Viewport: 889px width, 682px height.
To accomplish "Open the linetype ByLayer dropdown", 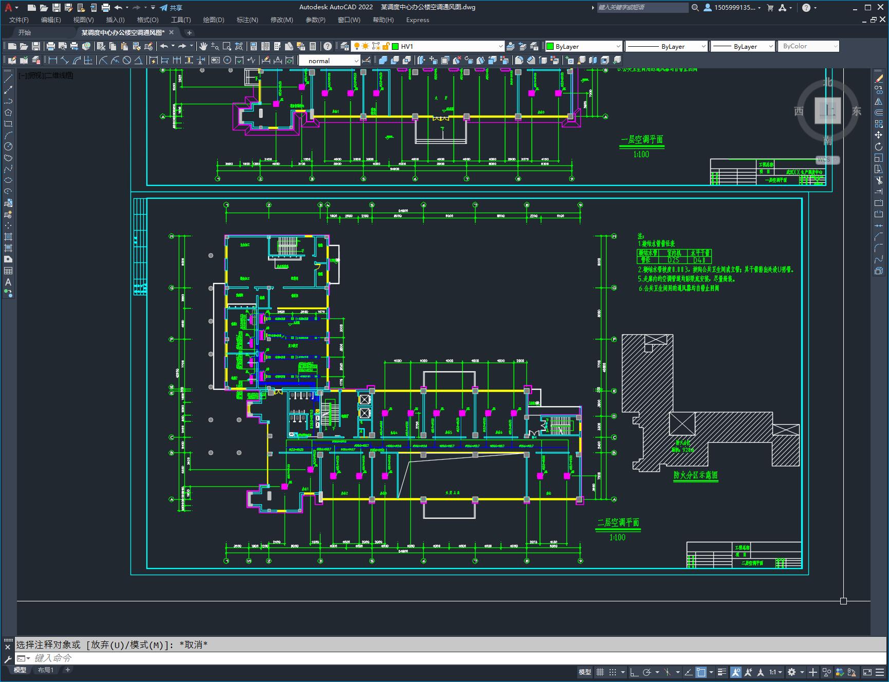I will click(666, 46).
